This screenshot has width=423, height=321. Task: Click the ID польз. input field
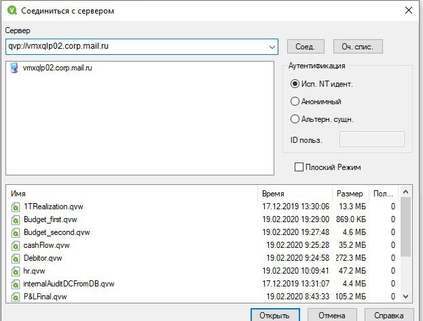(x=372, y=139)
